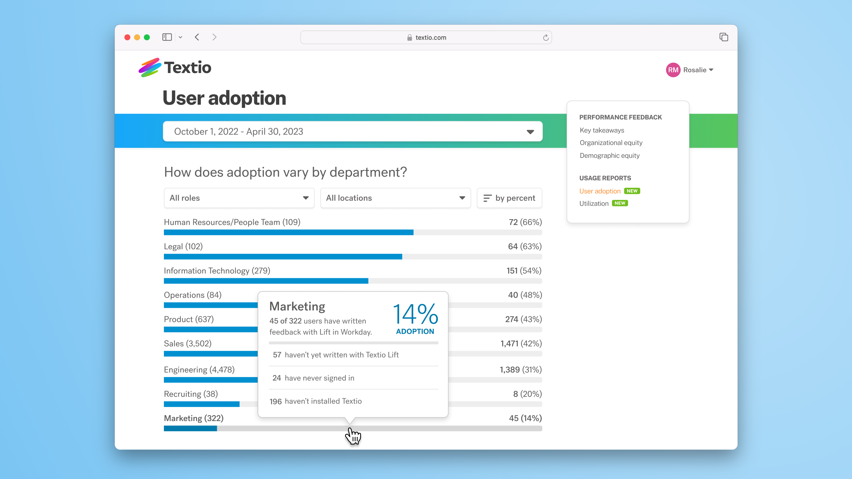The height and width of the screenshot is (479, 852).
Task: Click the NEW badge next to Utilization
Action: click(x=620, y=203)
